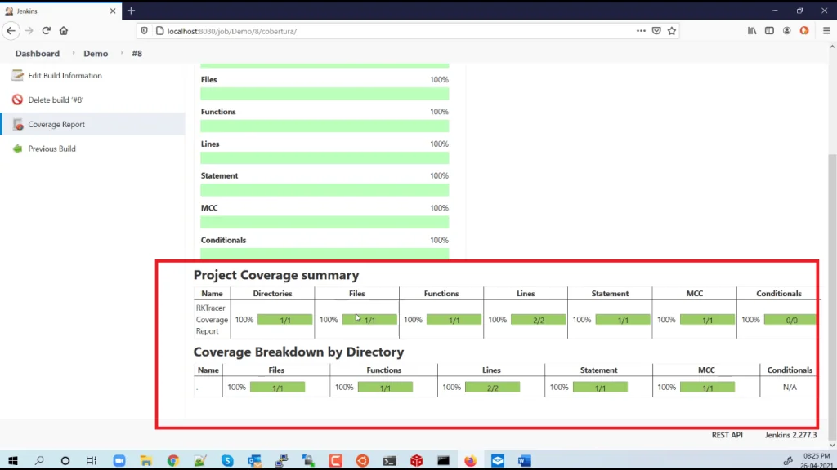The height and width of the screenshot is (470, 837).
Task: Open the Firefox account icon
Action: [787, 31]
